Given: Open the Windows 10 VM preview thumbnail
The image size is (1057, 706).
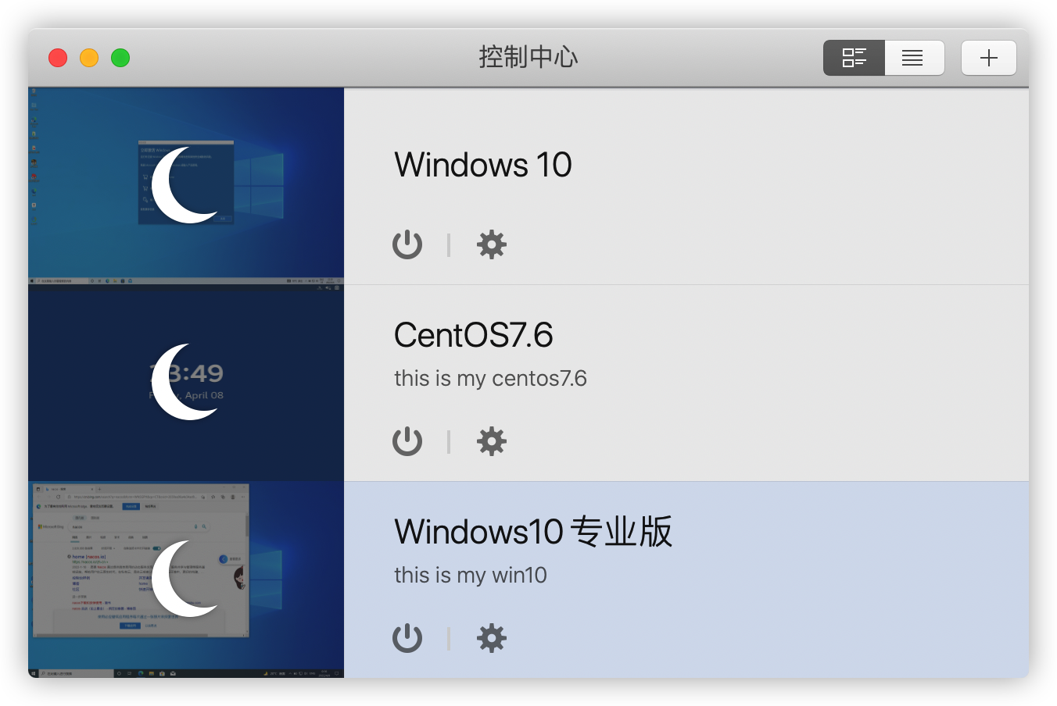Looking at the screenshot, I should [x=186, y=185].
